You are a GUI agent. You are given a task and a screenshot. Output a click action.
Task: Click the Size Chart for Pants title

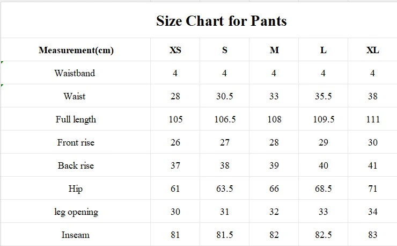coord(221,21)
